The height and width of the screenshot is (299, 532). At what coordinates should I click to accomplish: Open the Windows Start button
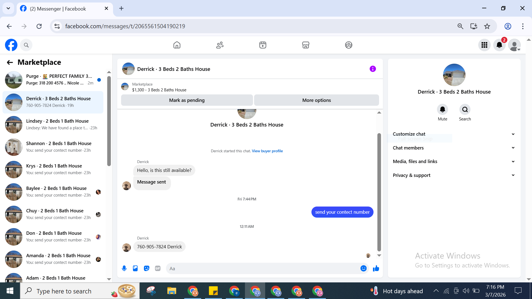10,291
